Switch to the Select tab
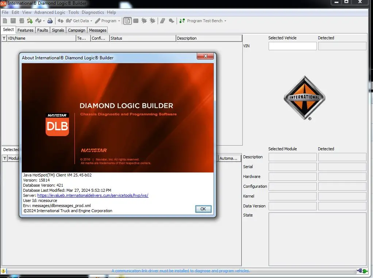 pyautogui.click(x=8, y=29)
